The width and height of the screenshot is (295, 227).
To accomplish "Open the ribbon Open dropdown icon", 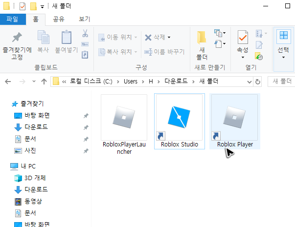I will tap(261, 33).
